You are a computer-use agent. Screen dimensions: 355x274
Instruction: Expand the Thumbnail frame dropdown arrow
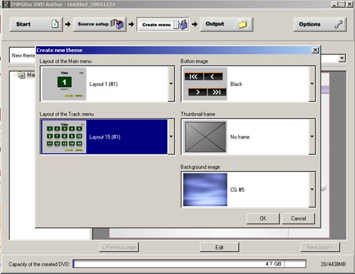(312, 137)
